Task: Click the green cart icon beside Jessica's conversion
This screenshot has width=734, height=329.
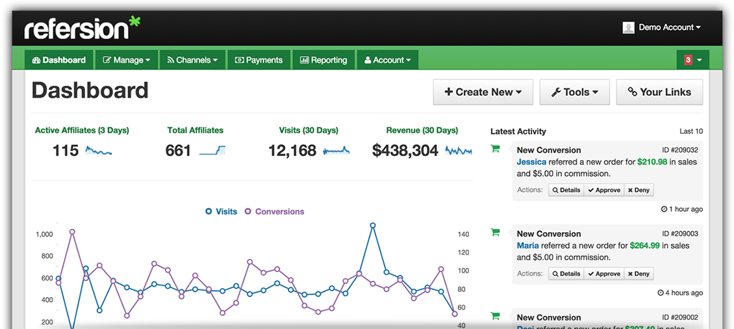Action: pyautogui.click(x=495, y=149)
